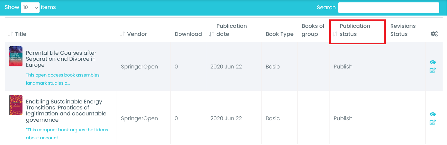Click the settings gears icon in table header
Screen dimensions: 447x145
click(x=434, y=34)
